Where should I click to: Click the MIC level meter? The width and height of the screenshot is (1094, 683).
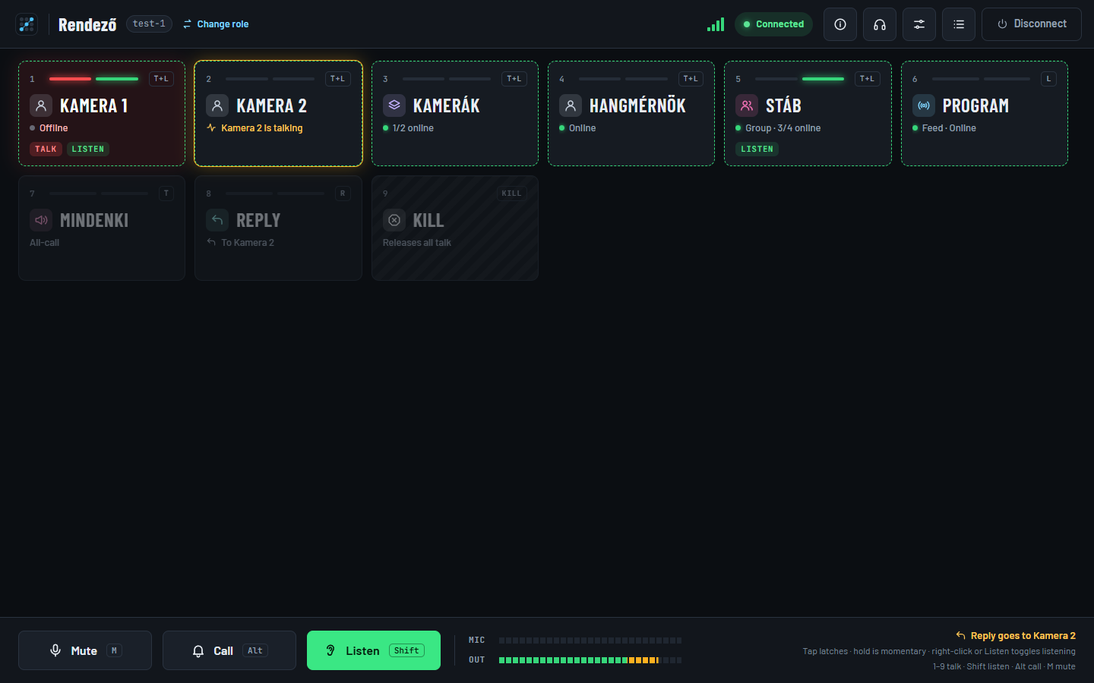tap(590, 641)
